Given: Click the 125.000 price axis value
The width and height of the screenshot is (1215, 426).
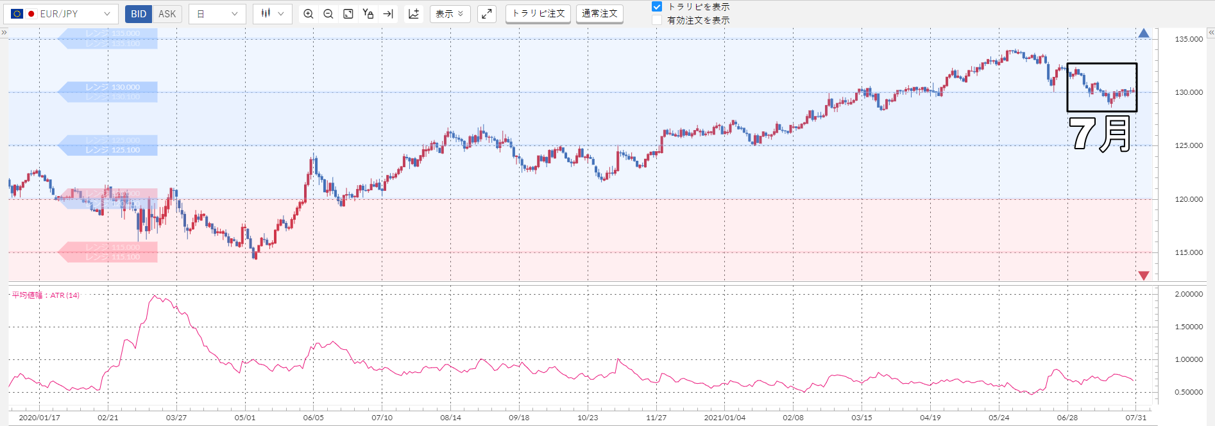Looking at the screenshot, I should tap(1189, 145).
